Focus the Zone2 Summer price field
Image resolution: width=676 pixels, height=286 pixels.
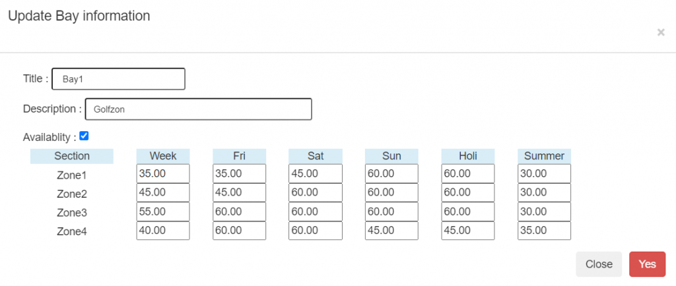tap(544, 193)
